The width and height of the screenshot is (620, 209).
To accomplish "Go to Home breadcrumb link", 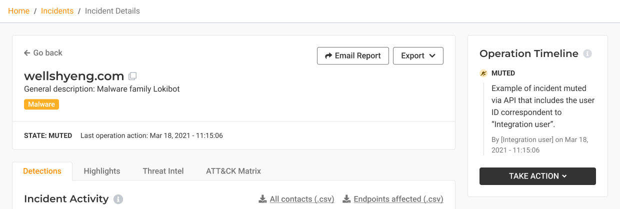I will pyautogui.click(x=19, y=11).
